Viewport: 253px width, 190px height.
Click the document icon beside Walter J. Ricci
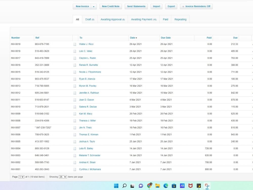point(75,44)
